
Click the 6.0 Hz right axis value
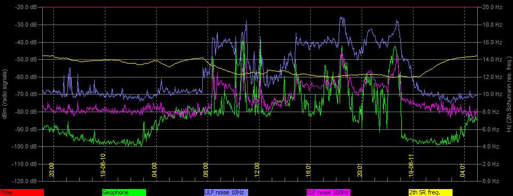click(491, 129)
